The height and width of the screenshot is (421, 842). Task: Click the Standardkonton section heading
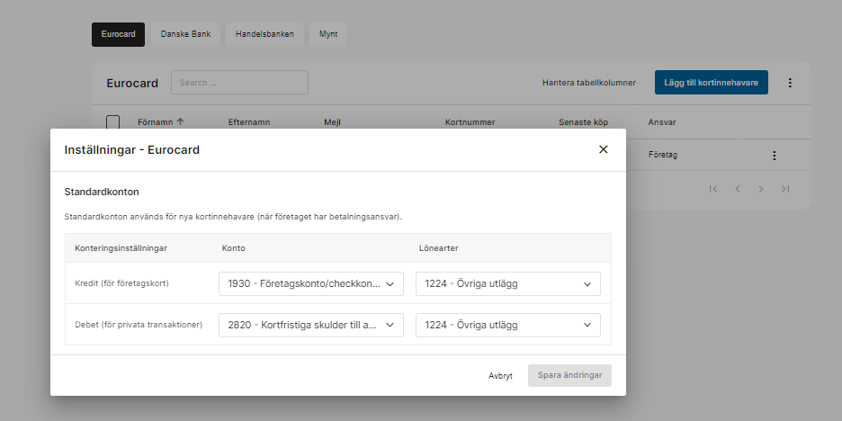[x=102, y=192]
